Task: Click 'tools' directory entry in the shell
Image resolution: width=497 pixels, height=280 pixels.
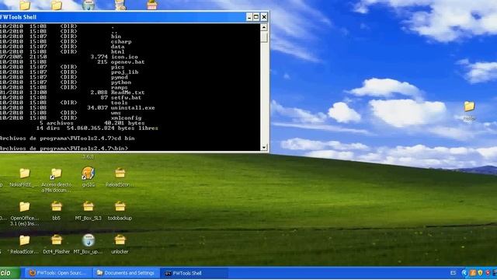Action: pyautogui.click(x=119, y=103)
